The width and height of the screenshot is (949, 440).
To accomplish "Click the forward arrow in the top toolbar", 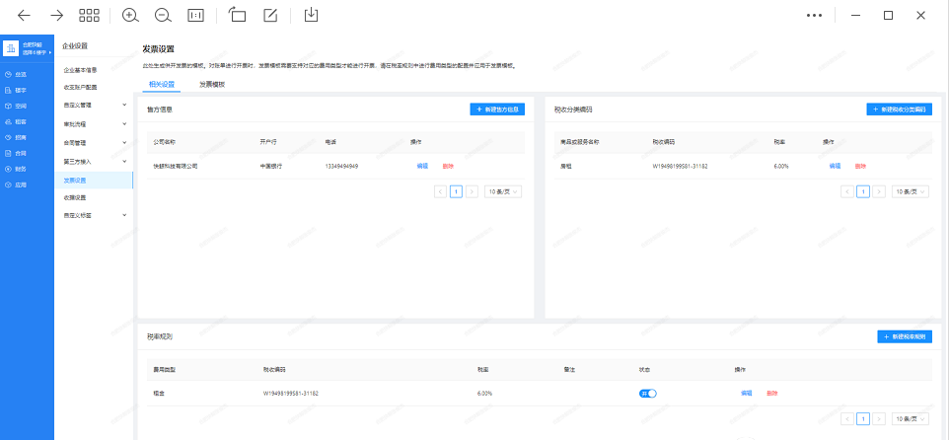I will 57,15.
